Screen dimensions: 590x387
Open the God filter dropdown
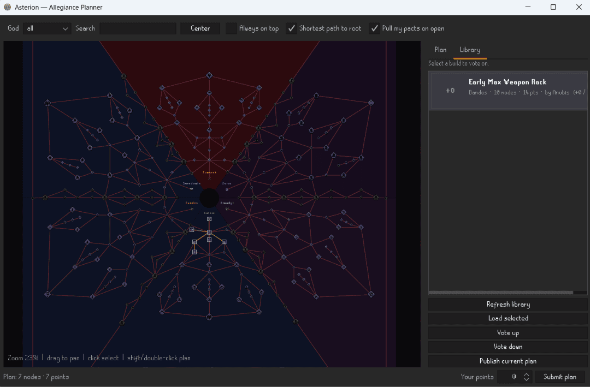point(47,28)
